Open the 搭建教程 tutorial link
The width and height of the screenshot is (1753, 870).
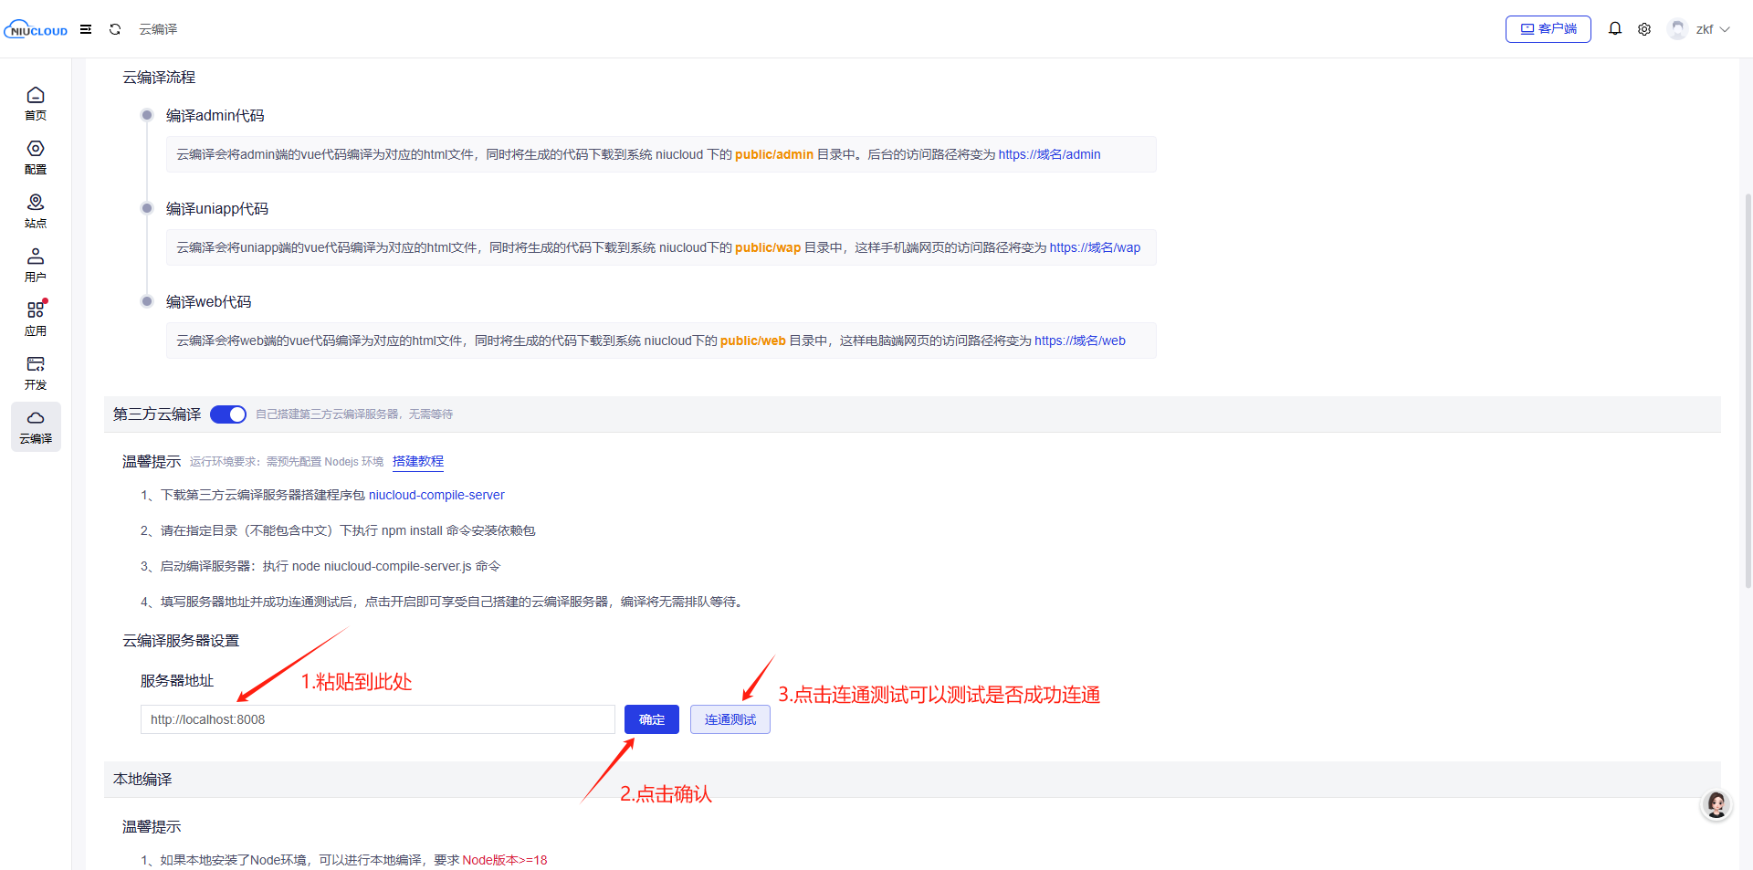417,461
